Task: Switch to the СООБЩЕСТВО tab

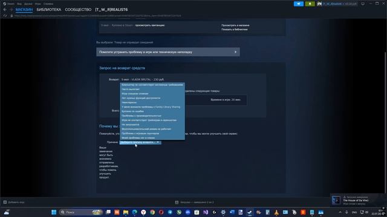Action: tap(78, 10)
